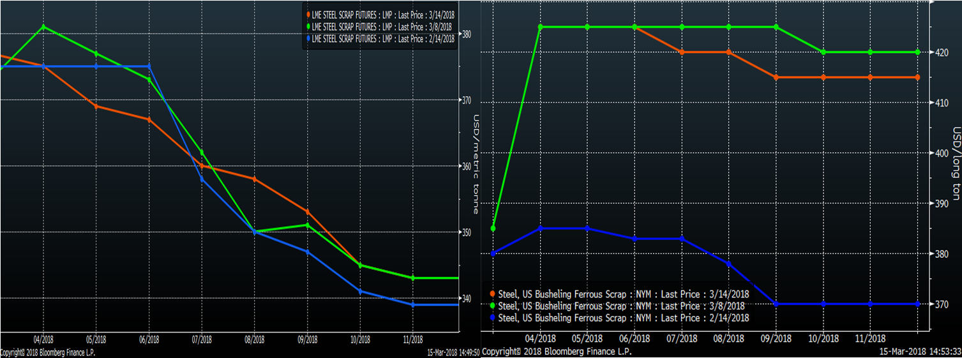The width and height of the screenshot is (962, 358).
Task: Click the 360 value on LME price axis
Action: 465,167
